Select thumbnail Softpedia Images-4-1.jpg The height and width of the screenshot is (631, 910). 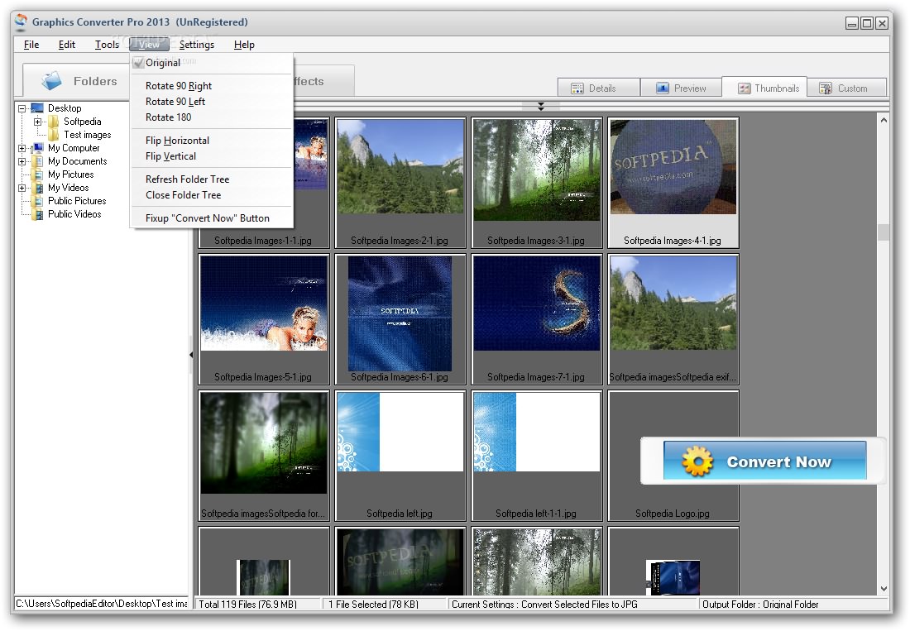(673, 183)
